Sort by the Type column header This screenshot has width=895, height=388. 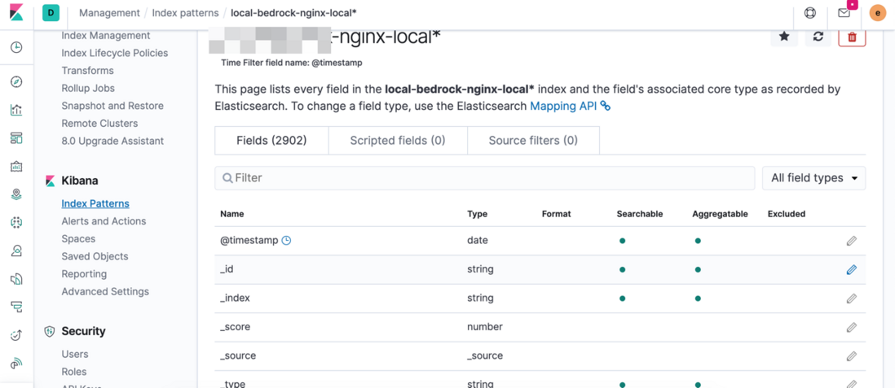click(x=477, y=214)
